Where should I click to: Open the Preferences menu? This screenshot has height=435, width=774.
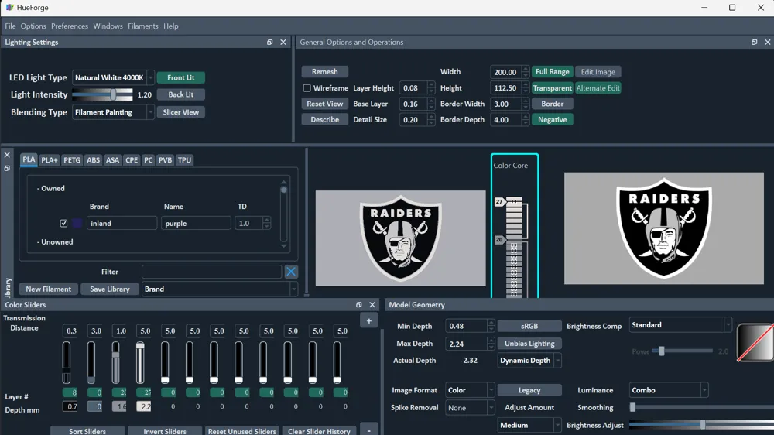pyautogui.click(x=70, y=26)
